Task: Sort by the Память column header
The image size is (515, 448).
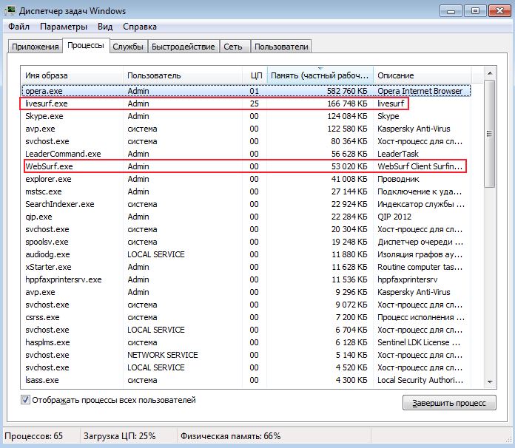Action: 320,75
